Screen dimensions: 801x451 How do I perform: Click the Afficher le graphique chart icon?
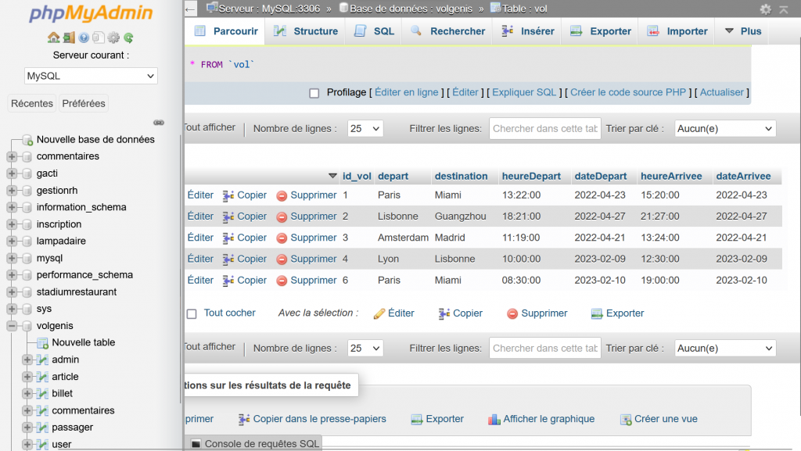(494, 420)
